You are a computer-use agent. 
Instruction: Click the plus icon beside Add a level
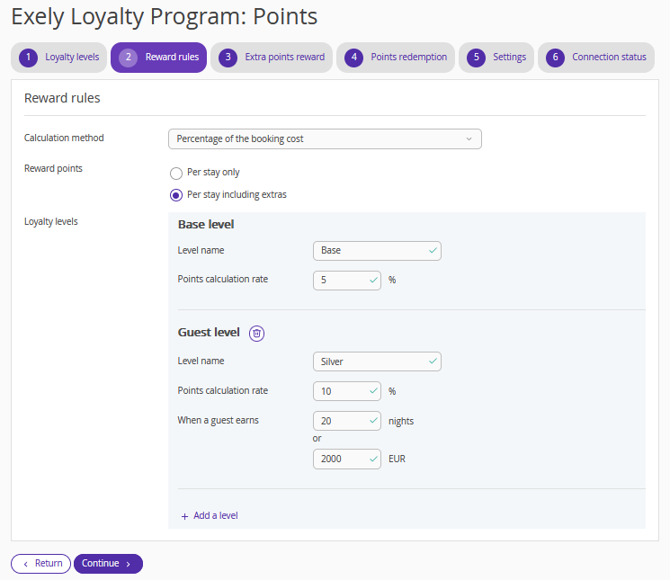(x=184, y=516)
